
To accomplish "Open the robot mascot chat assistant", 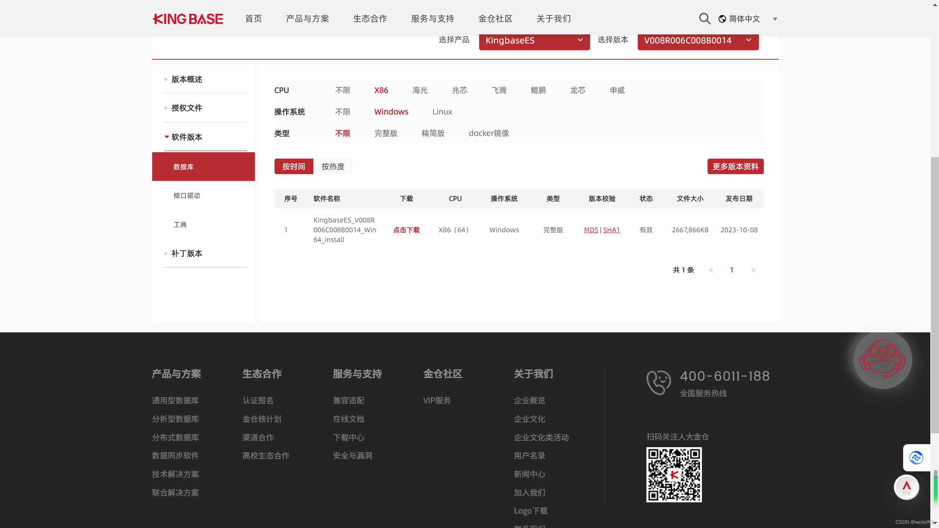I will (882, 360).
